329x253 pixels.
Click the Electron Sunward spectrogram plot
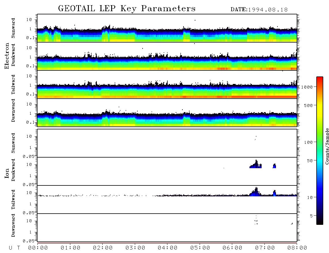point(167,28)
